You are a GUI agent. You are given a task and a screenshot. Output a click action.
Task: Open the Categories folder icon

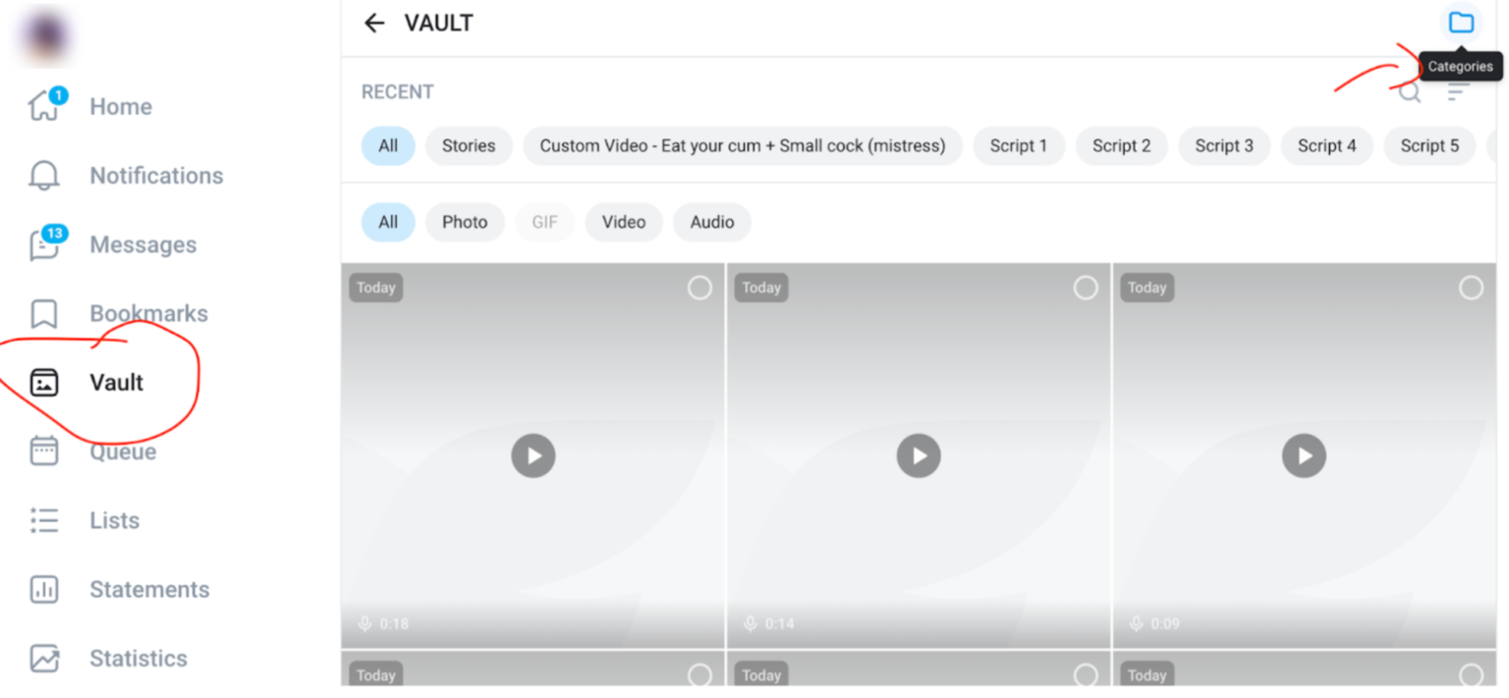(x=1461, y=22)
